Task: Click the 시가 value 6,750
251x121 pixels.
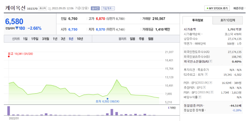Action: pos(73,30)
